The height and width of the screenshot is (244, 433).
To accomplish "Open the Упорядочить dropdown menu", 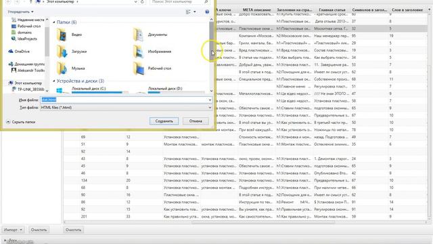I will [21, 12].
